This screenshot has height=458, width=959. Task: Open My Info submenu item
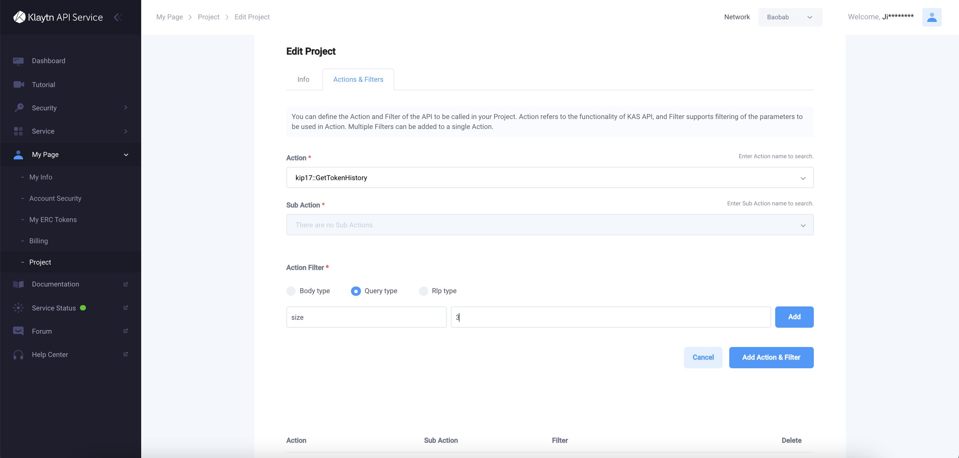click(41, 177)
